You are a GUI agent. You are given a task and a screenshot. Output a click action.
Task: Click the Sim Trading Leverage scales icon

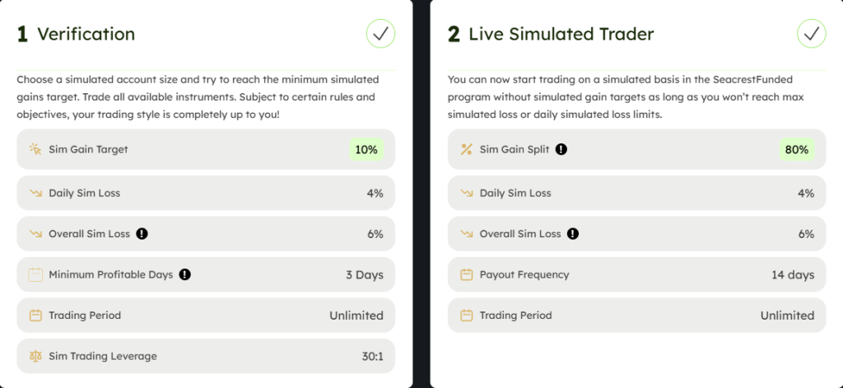(35, 356)
